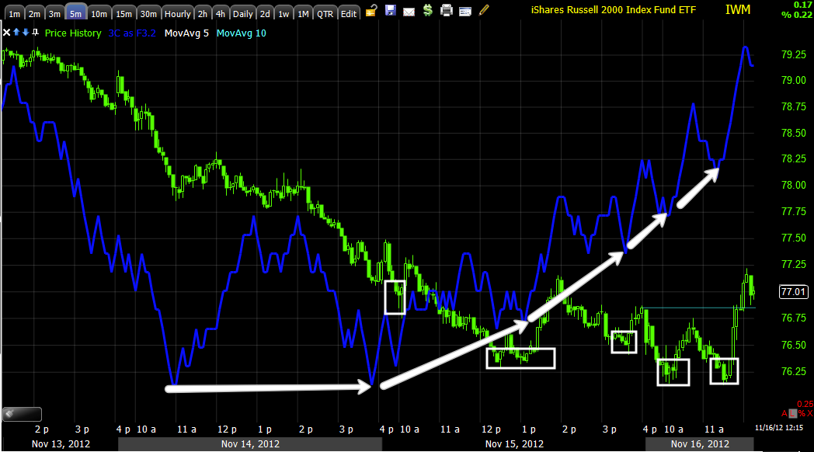This screenshot has height=452, width=814.
Task: Switch to the Daily timeframe tab
Action: (242, 13)
